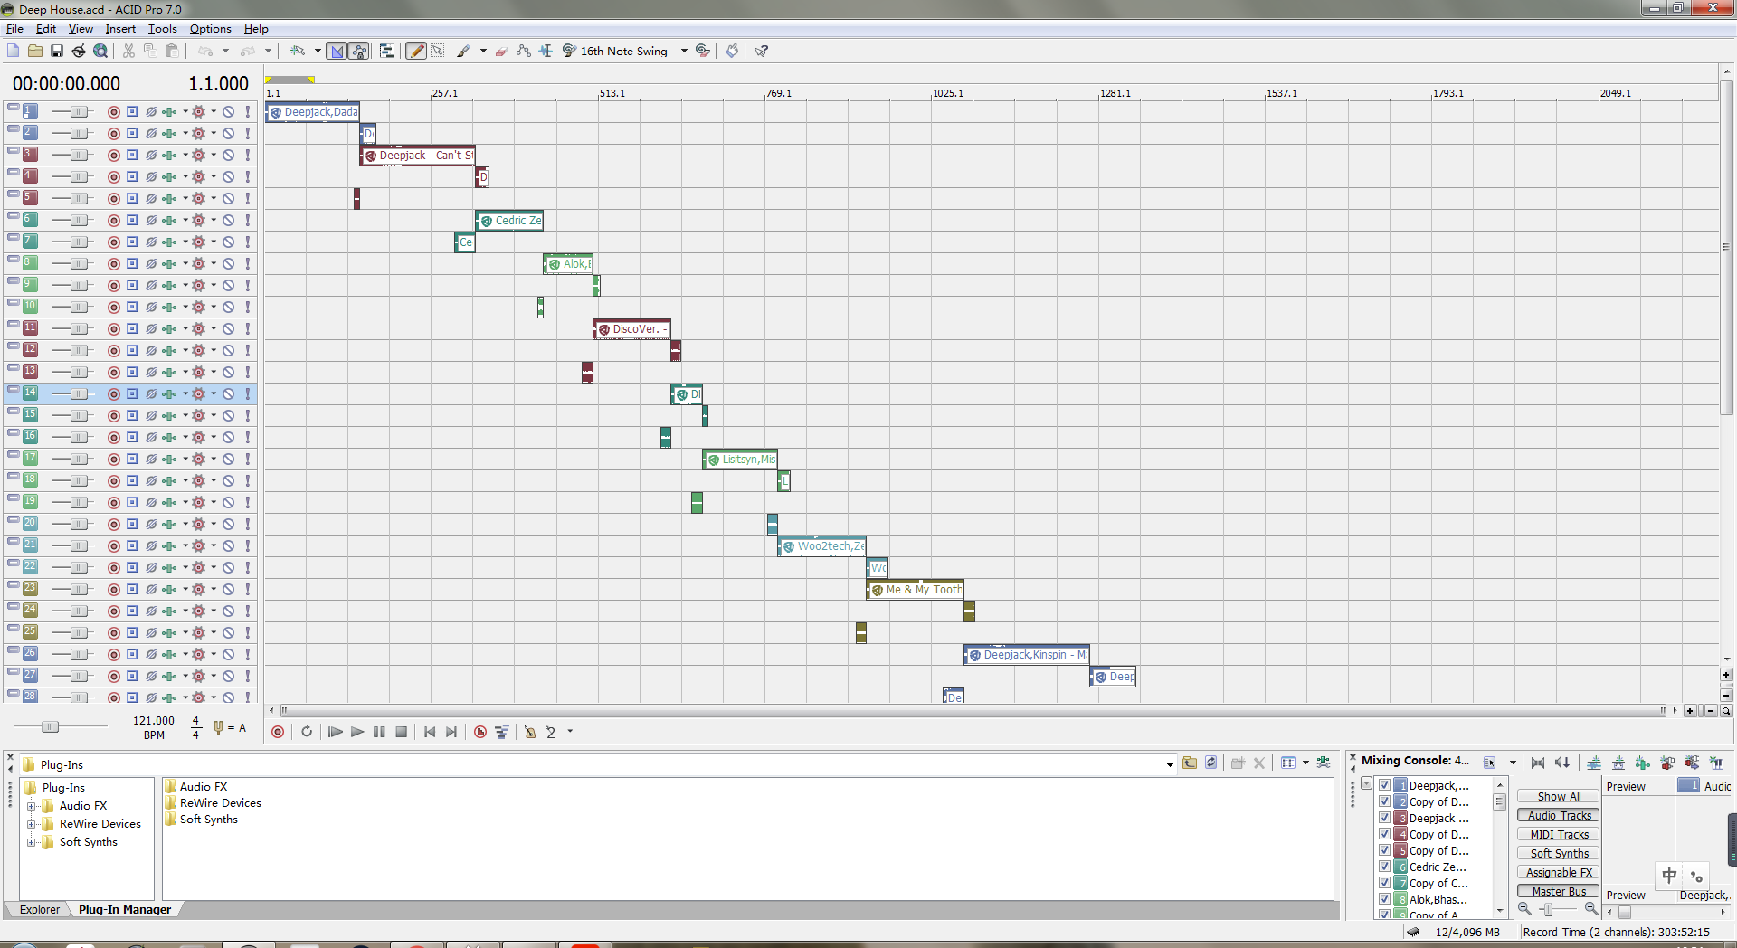Click the Audio Tracks button

pos(1559,816)
